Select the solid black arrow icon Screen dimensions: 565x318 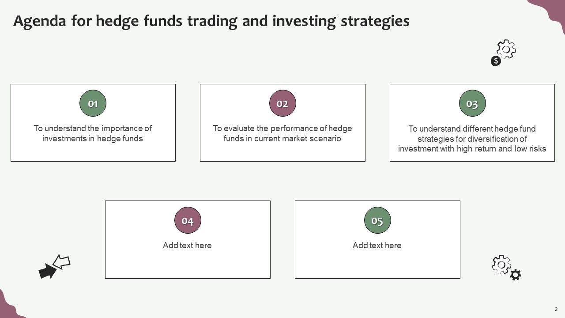point(47,271)
